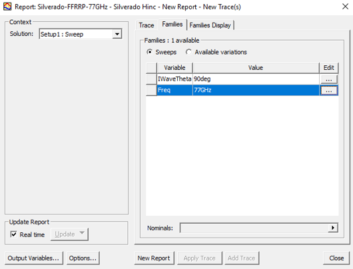Click the Close button
The width and height of the screenshot is (353, 269).
pos(336,258)
